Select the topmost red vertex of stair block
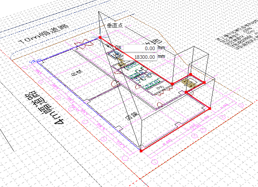 [x=191, y=74]
